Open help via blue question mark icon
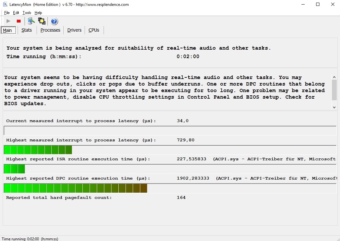340x241 pixels. [x=54, y=21]
